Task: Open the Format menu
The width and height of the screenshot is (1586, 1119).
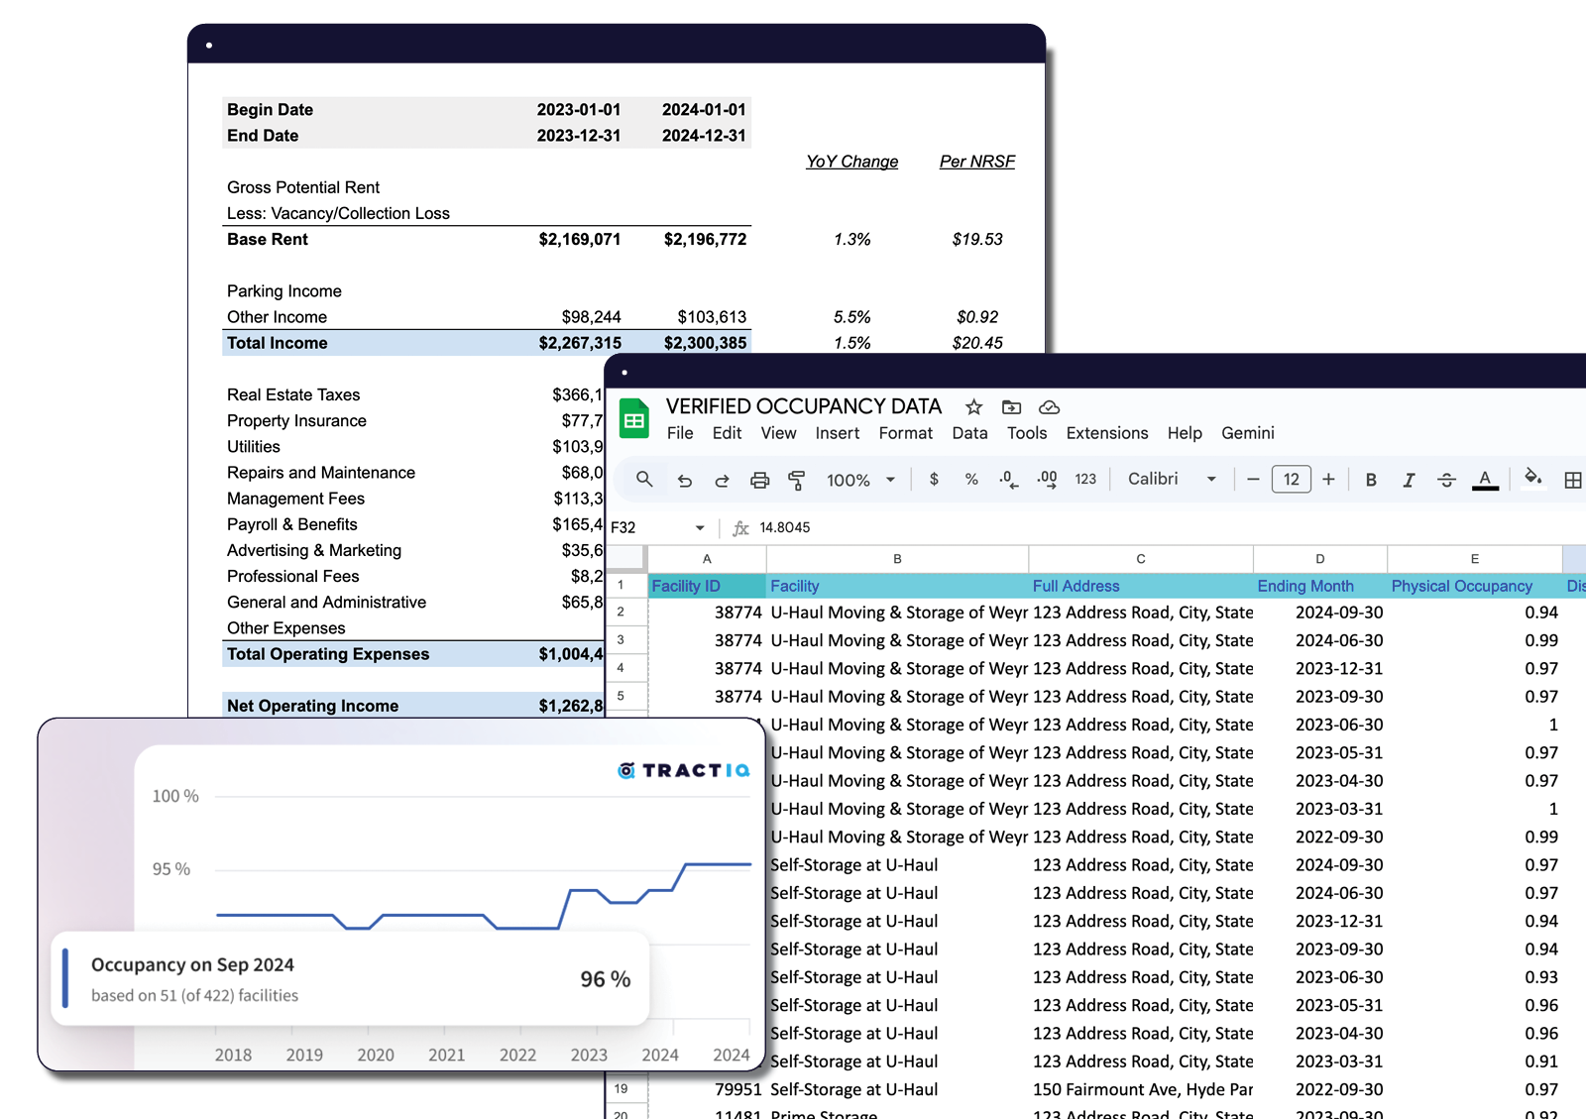Action: (905, 433)
